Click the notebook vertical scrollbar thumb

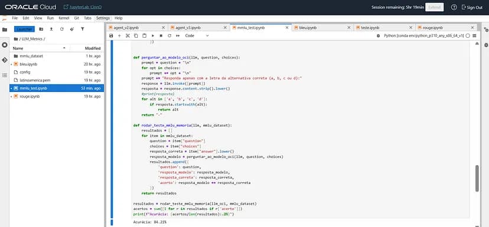click(x=477, y=179)
